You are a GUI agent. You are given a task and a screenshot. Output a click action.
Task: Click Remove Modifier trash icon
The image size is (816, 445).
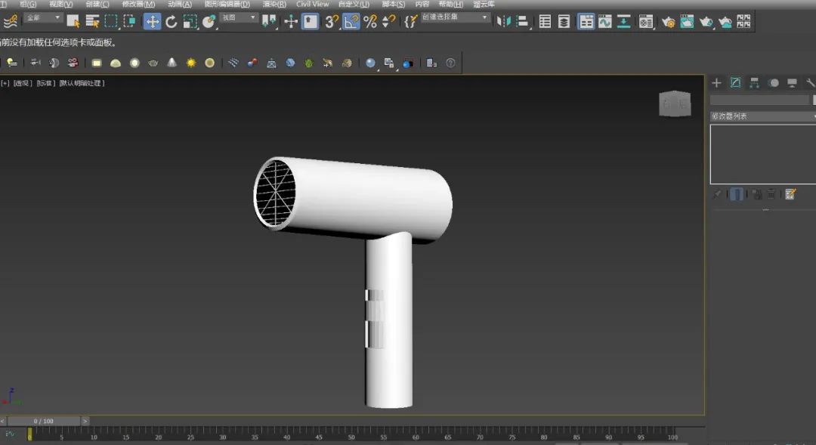(x=771, y=194)
